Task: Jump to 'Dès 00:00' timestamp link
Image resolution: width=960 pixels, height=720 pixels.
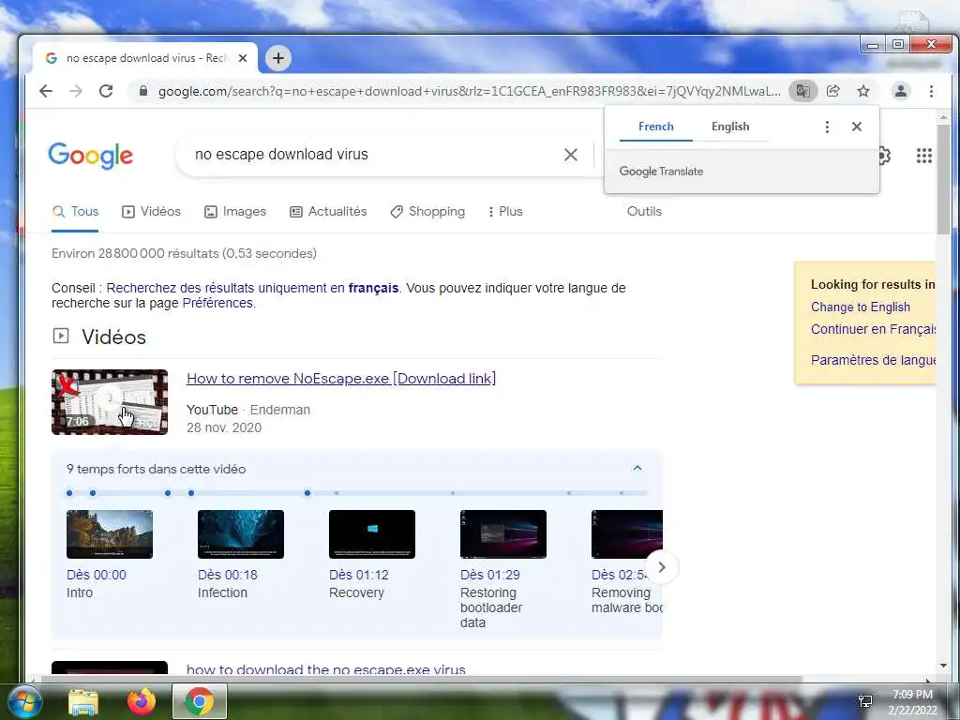Action: tap(97, 575)
